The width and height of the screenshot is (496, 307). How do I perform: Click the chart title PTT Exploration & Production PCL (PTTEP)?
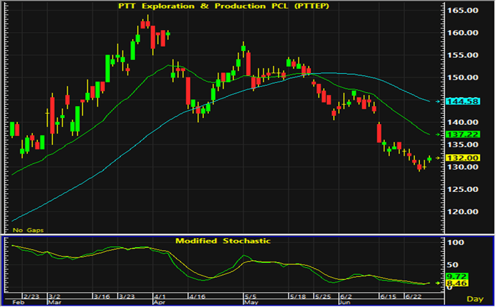coord(224,6)
